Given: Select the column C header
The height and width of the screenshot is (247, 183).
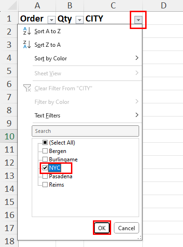Looking at the screenshot, I should (113, 6).
